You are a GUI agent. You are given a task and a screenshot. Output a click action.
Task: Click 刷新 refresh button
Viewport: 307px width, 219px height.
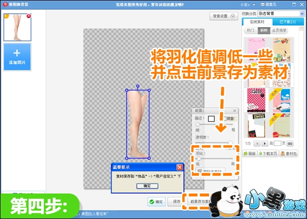(x=250, y=154)
